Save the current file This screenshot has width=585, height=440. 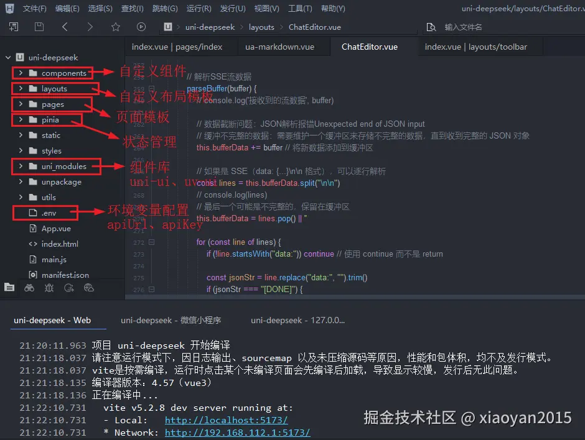point(39,27)
